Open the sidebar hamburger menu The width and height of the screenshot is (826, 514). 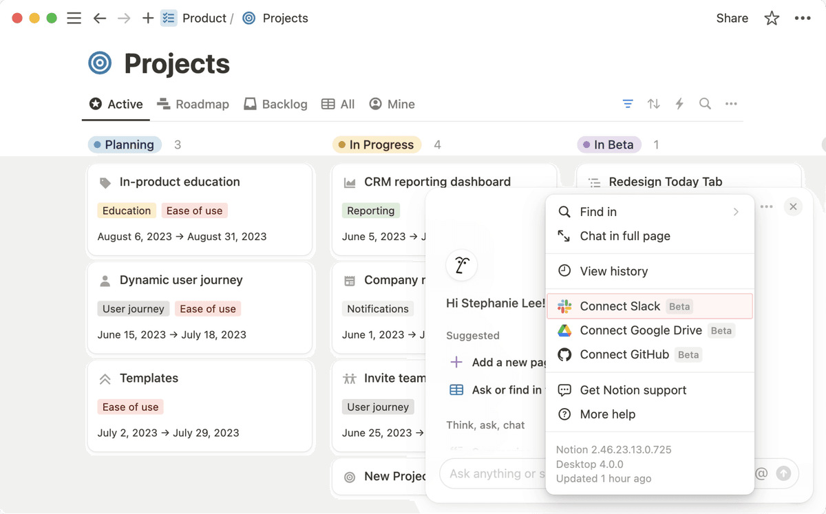(x=74, y=19)
